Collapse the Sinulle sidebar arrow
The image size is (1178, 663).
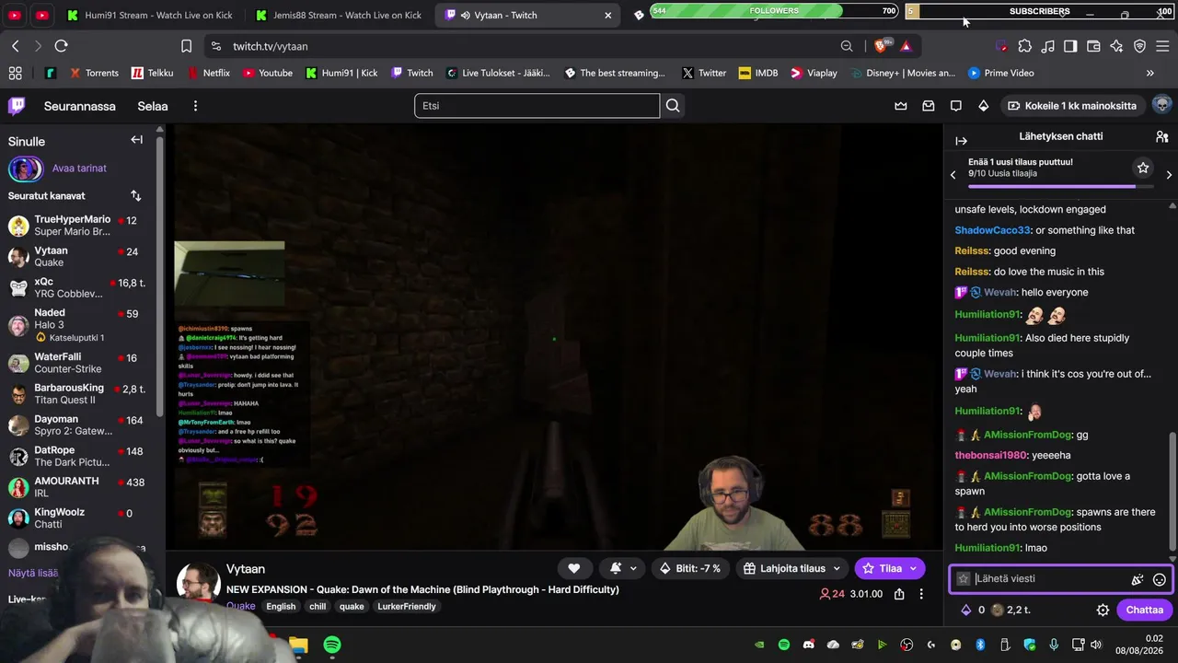(x=136, y=140)
